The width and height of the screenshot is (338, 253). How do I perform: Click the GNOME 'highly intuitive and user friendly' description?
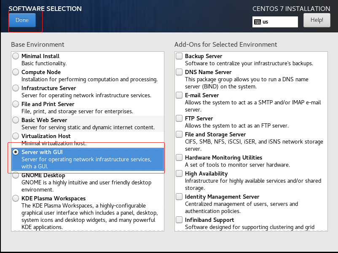(x=86, y=186)
